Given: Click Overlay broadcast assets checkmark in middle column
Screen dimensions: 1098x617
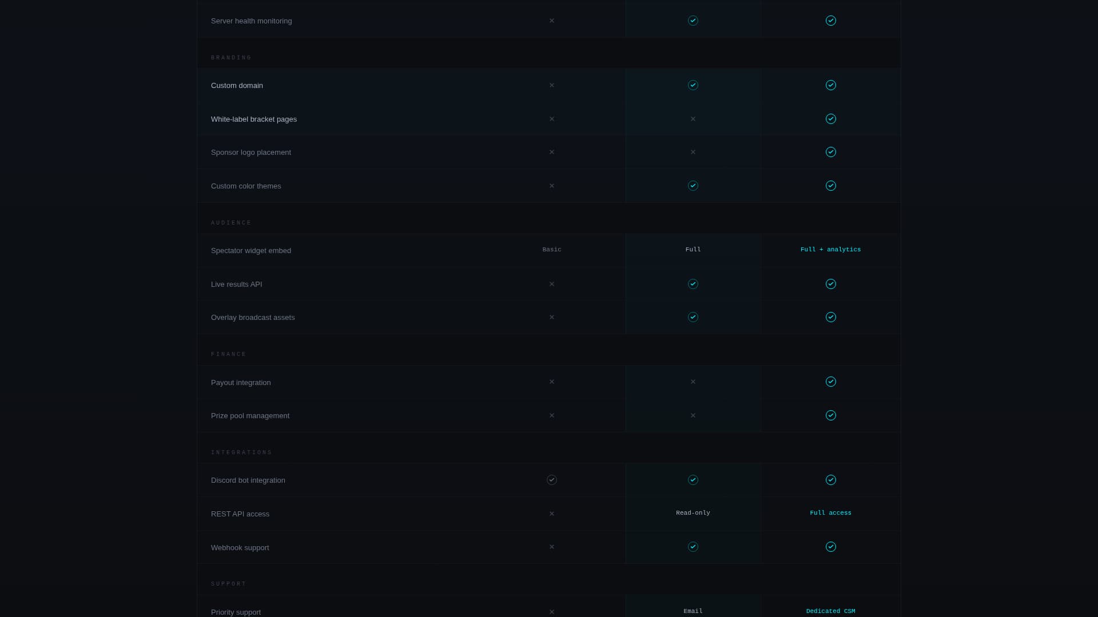Looking at the screenshot, I should [693, 317].
